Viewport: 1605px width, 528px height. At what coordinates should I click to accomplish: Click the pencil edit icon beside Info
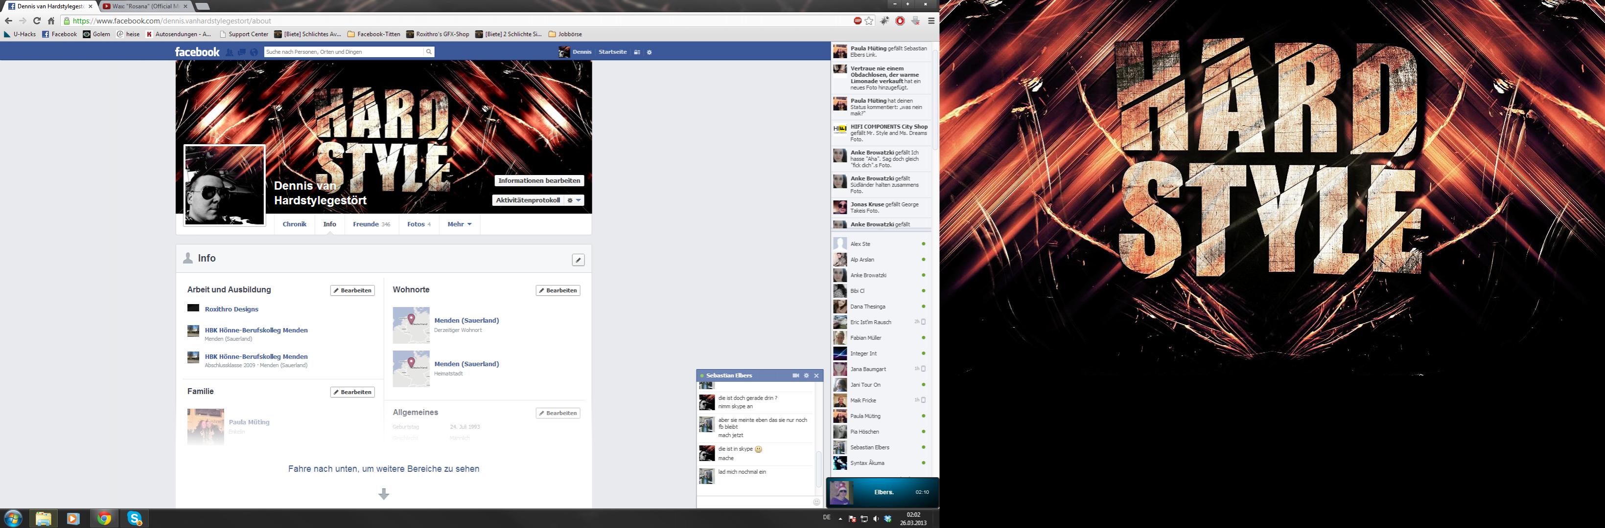578,260
